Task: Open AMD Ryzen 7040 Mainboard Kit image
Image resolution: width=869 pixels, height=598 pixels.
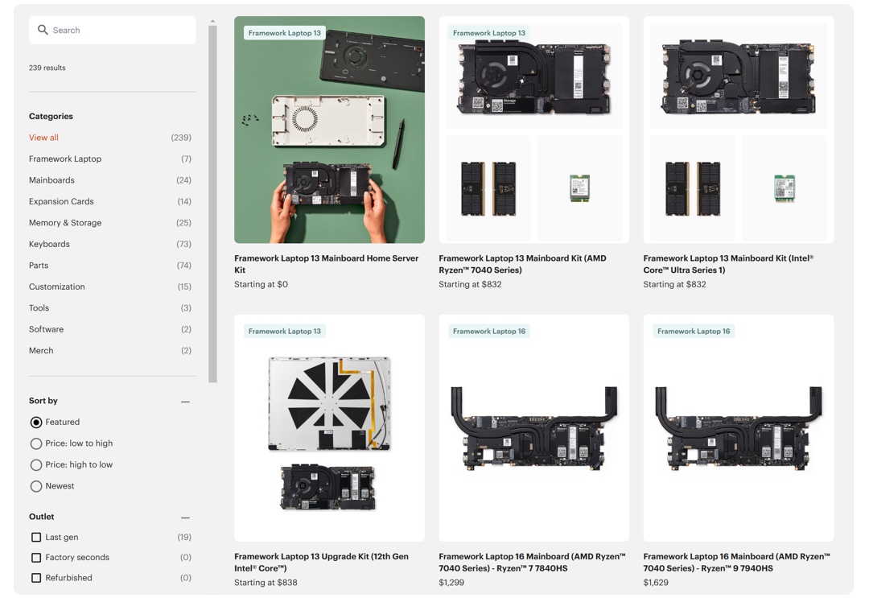Action: click(533, 130)
